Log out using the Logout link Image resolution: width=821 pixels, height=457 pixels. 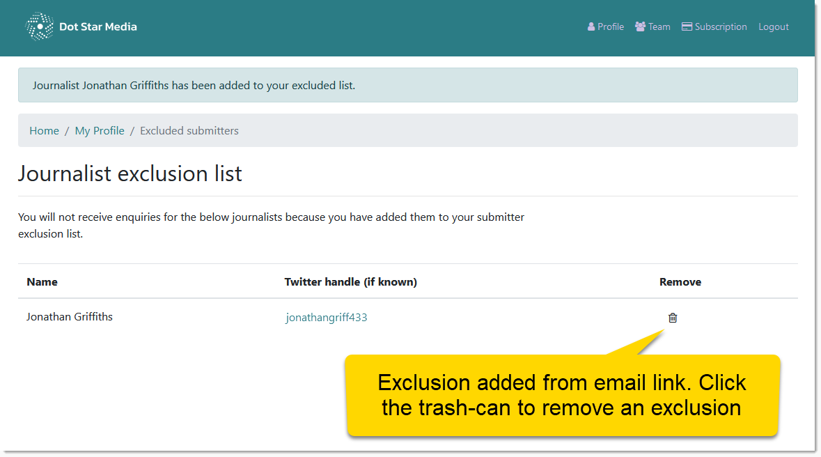(x=773, y=27)
